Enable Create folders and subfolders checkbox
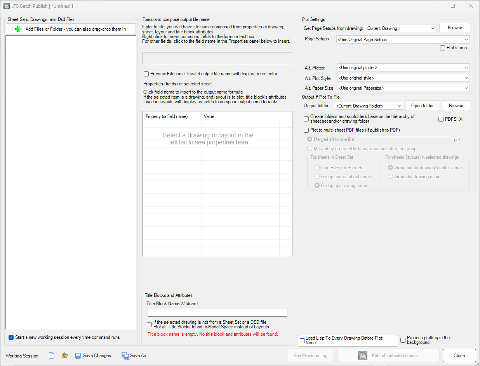The image size is (480, 366). (x=306, y=119)
